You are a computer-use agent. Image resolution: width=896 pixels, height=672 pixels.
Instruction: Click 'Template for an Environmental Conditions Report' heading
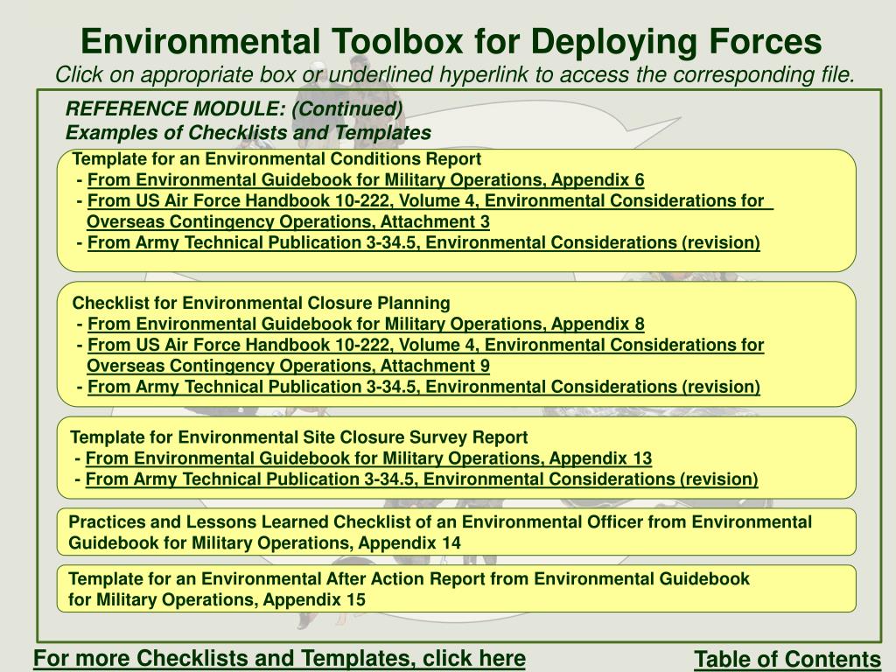276,159
